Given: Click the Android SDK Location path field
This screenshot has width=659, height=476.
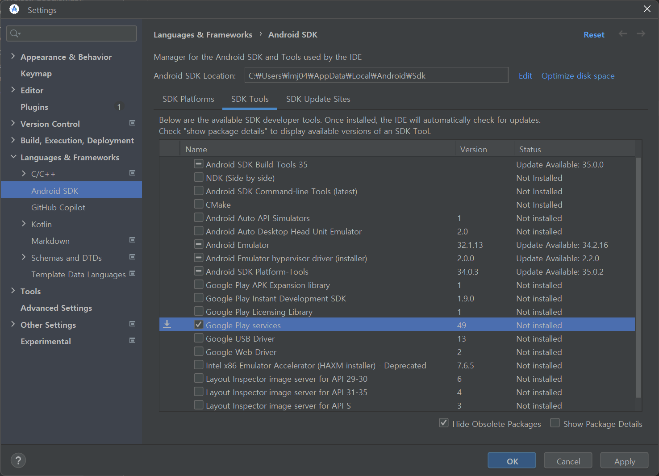Looking at the screenshot, I should pyautogui.click(x=376, y=75).
